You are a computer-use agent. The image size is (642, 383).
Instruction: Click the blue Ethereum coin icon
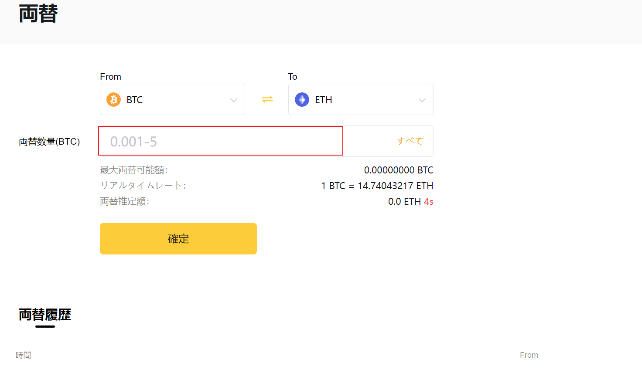pyautogui.click(x=302, y=100)
